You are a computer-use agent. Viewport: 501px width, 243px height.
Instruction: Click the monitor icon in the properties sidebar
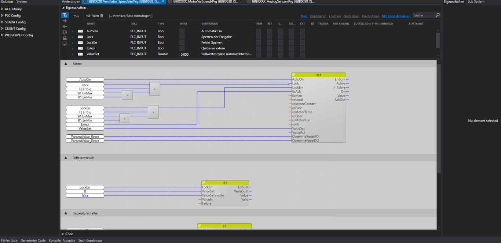[65, 44]
